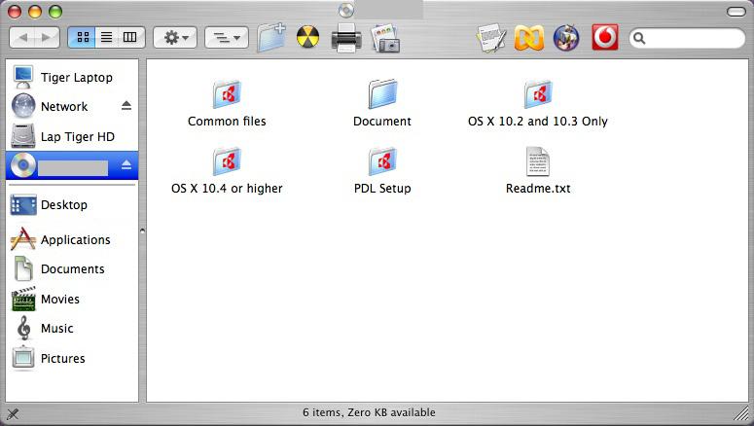Select Tiger Laptop in the sidebar
The image size is (754, 426).
72,78
